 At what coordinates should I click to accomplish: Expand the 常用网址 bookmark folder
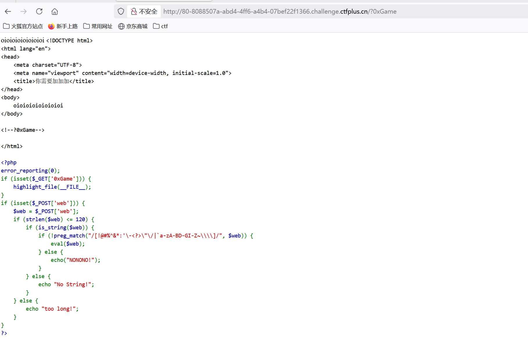98,26
